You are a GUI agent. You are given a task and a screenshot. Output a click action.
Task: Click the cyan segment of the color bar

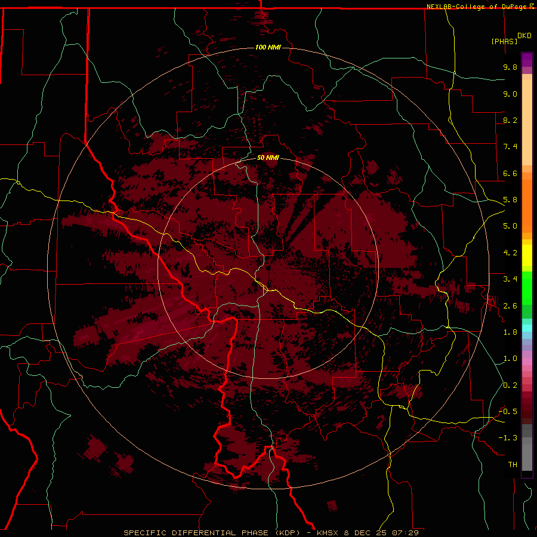[527, 328]
